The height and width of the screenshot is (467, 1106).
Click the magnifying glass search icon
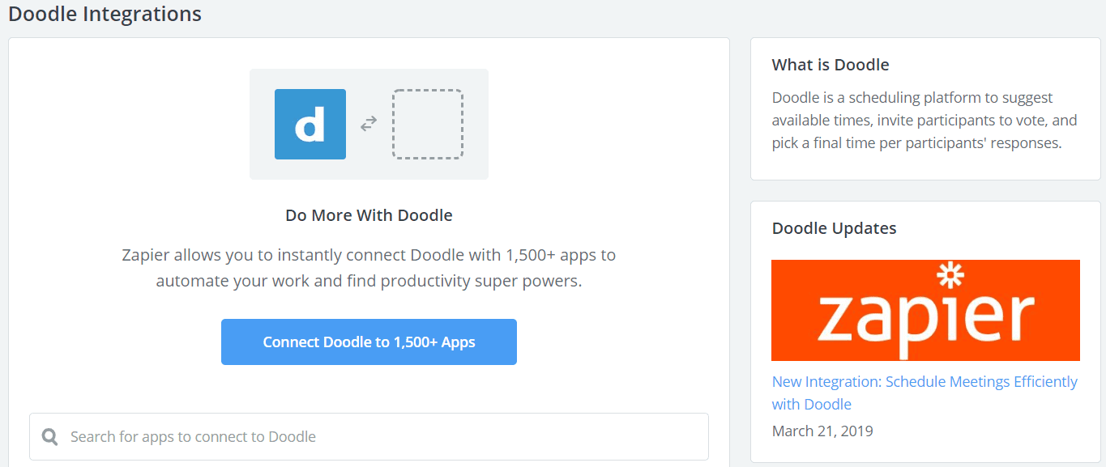pyautogui.click(x=49, y=437)
